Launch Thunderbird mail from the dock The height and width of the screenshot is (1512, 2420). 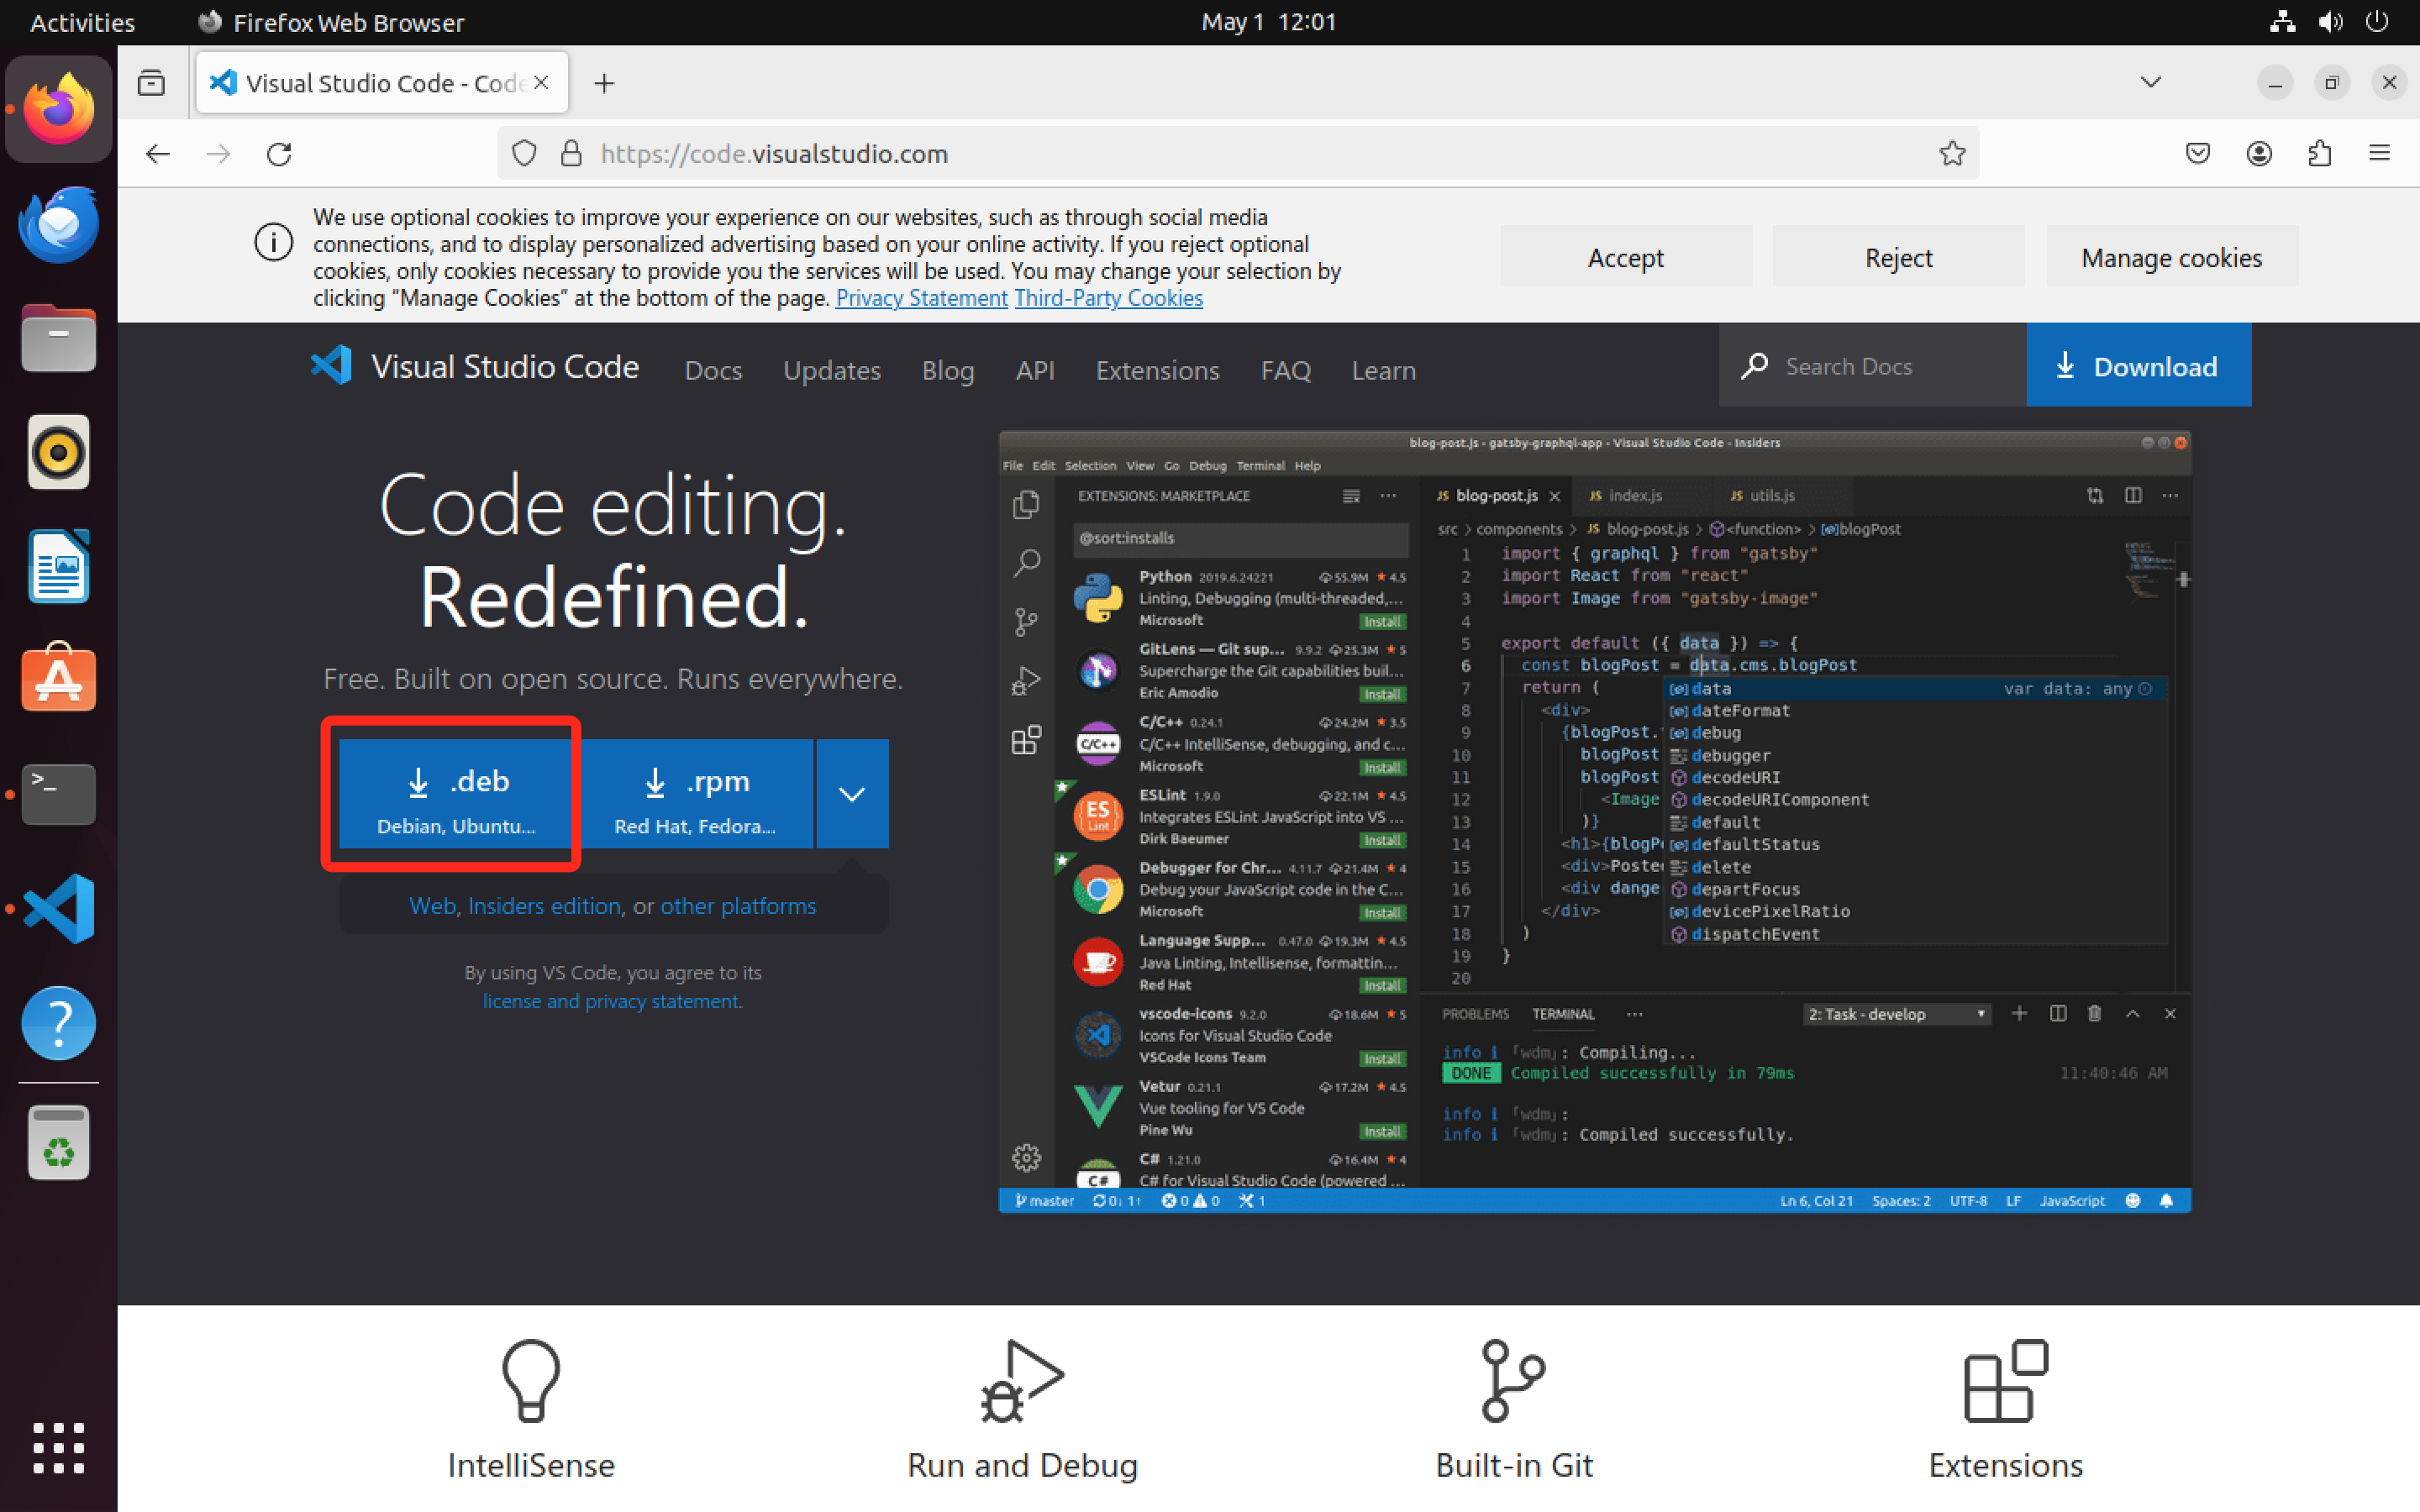[58, 224]
